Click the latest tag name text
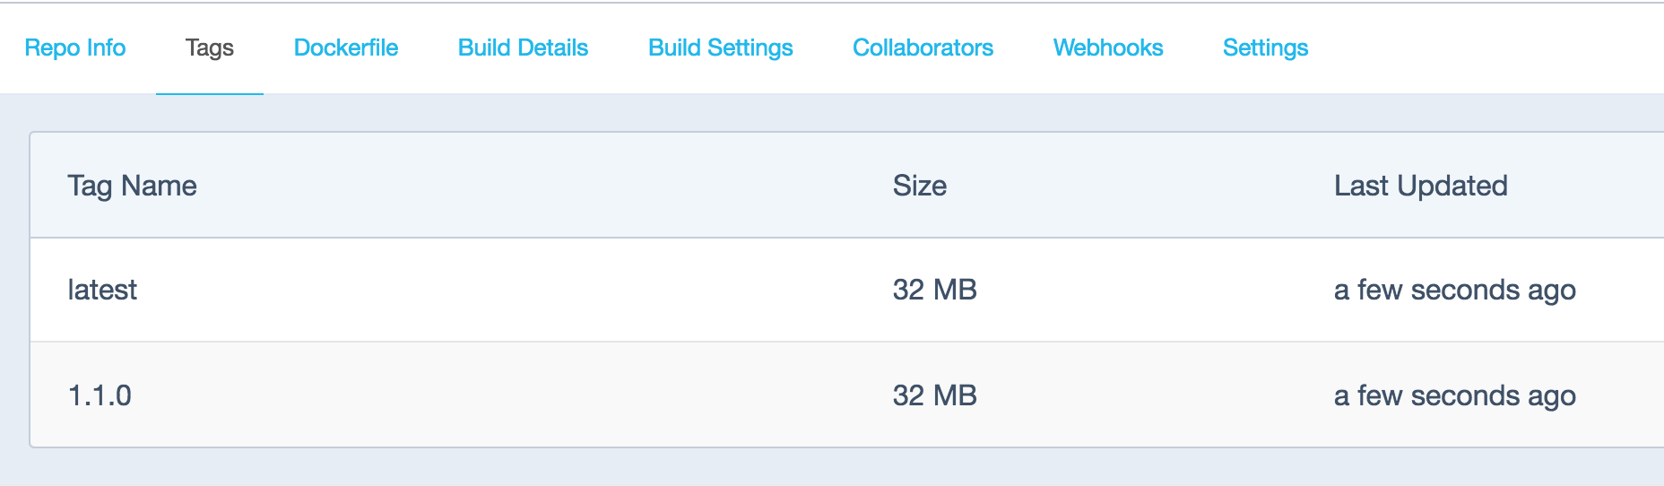 click(x=102, y=290)
